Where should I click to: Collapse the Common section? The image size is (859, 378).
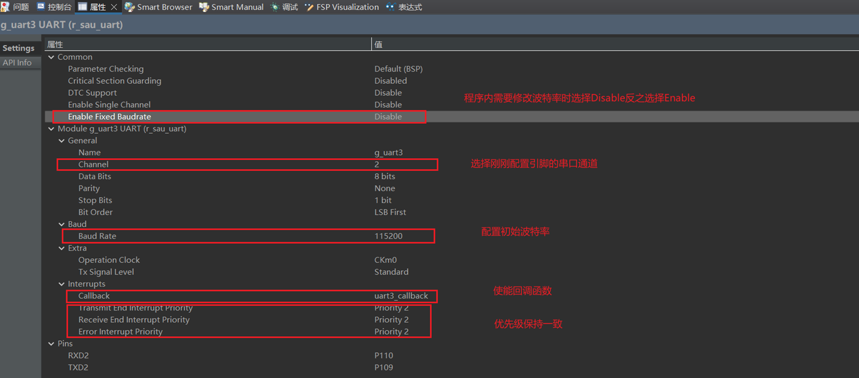[51, 57]
